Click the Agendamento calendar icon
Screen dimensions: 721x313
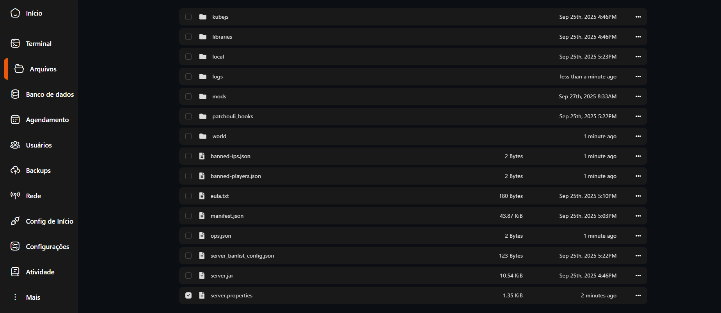15,119
